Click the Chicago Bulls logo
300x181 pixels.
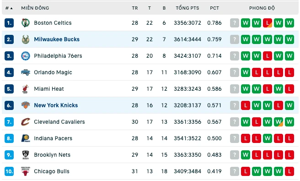pos(26,171)
